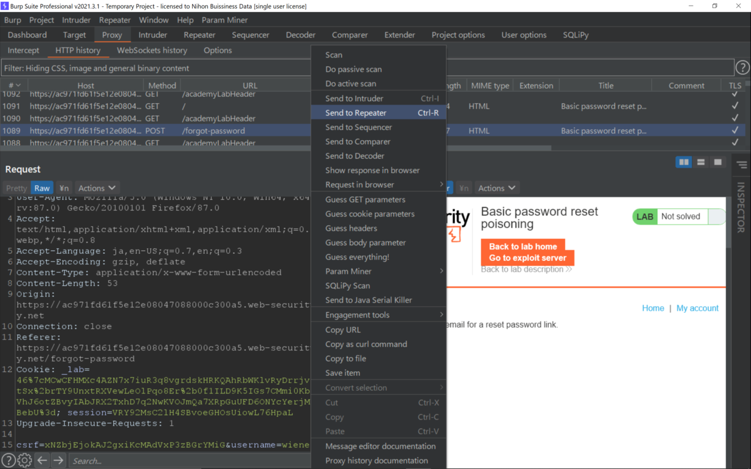Open the Project menu in menu bar
The width and height of the screenshot is (751, 469).
(x=42, y=20)
